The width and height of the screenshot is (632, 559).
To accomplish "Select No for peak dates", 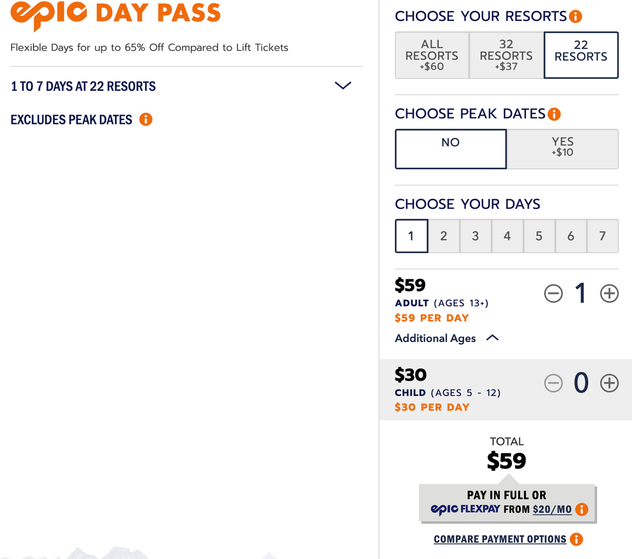I will 451,149.
